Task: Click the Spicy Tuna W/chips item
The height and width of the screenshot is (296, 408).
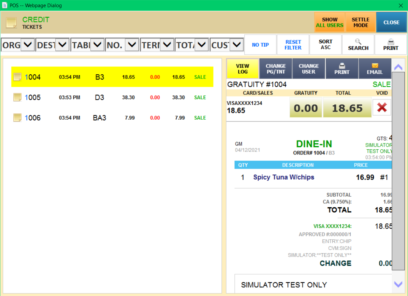Action: 284,177
